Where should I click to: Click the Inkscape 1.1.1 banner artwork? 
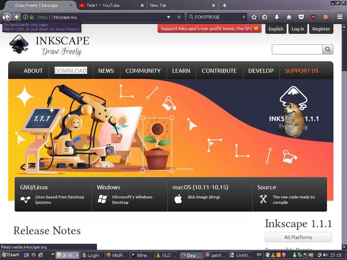click(171, 128)
